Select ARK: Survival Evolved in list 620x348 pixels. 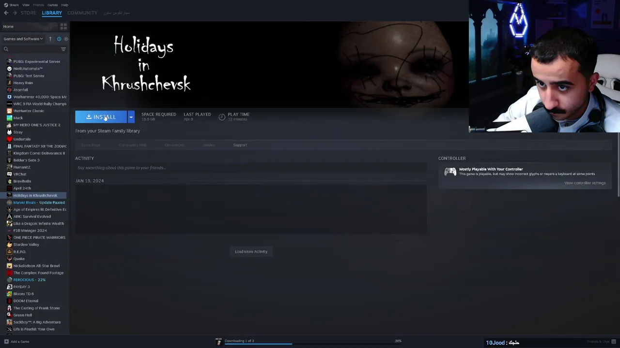pos(33,217)
